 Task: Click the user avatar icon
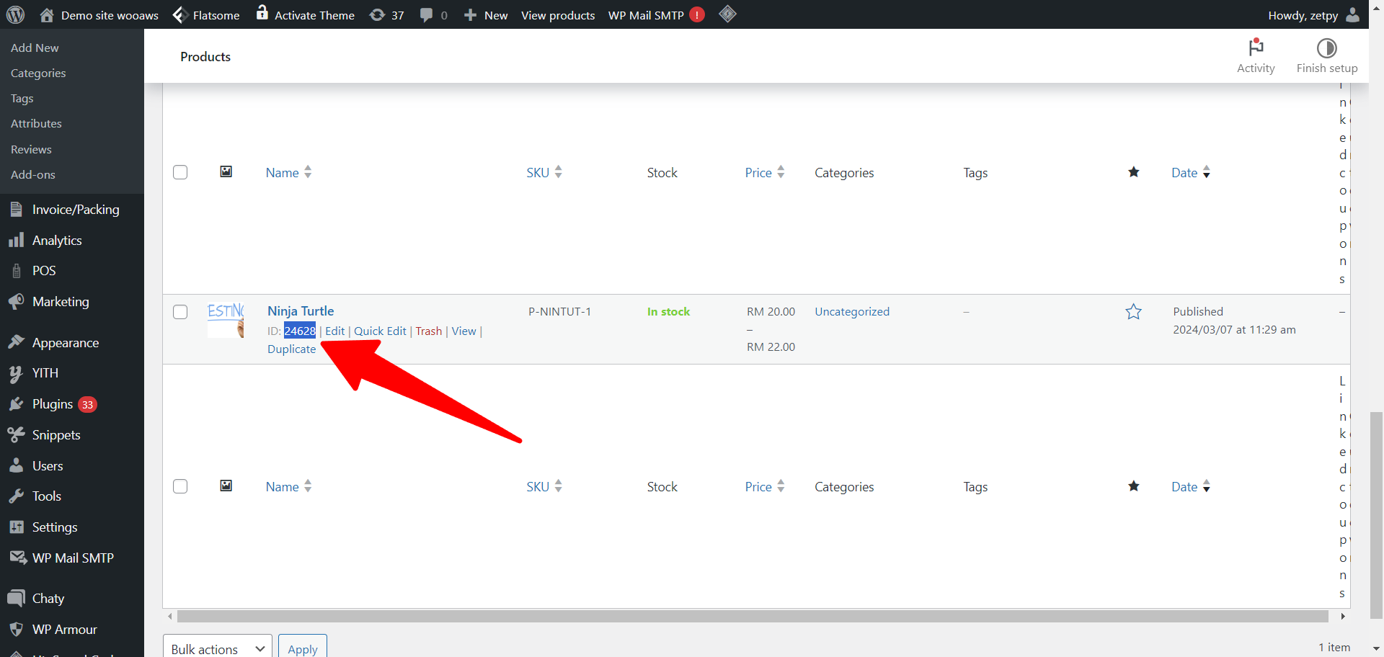(1353, 14)
